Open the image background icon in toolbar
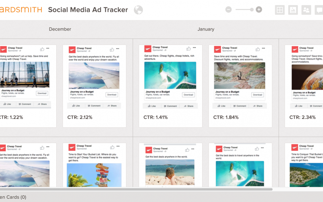323x202 pixels. tap(293, 10)
